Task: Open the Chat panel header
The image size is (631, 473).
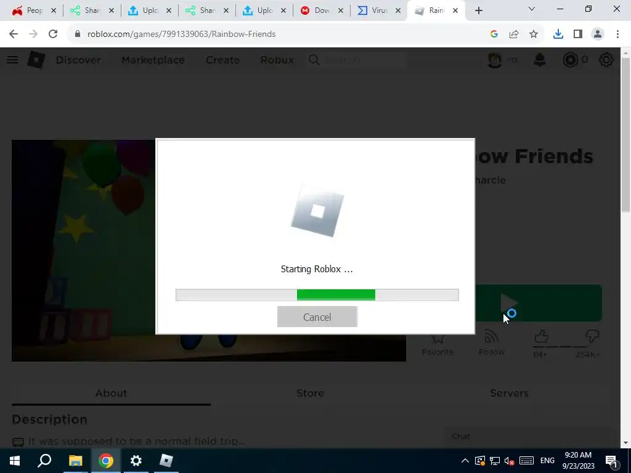Action: [x=527, y=437]
